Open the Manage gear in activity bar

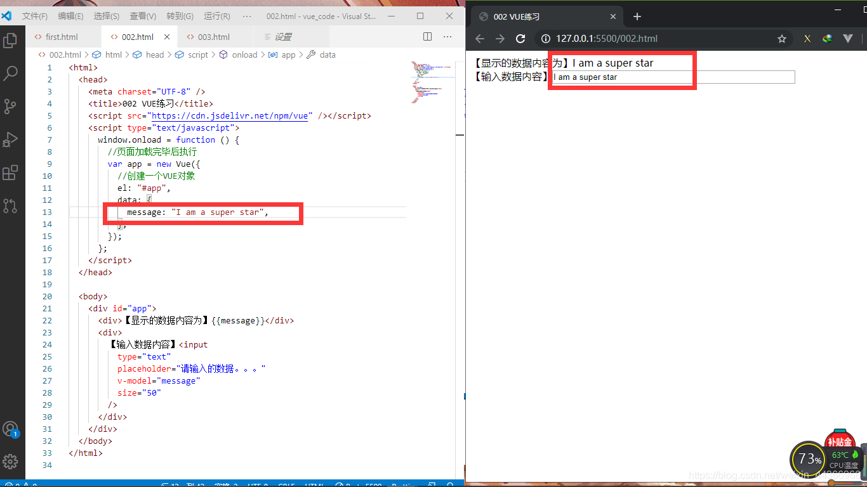click(x=10, y=461)
